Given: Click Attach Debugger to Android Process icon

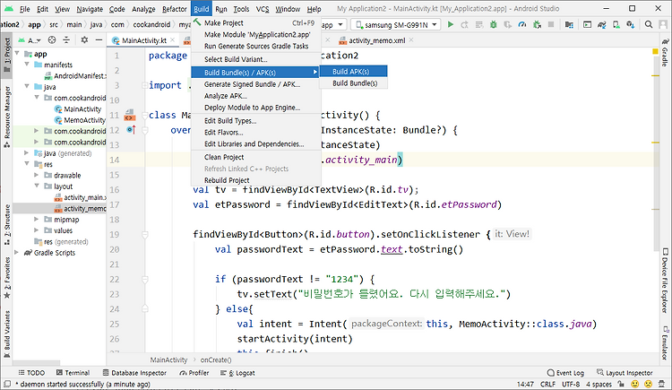Looking at the screenshot, I should pyautogui.click(x=537, y=24).
